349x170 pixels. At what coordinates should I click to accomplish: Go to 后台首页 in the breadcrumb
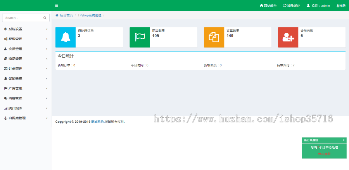pos(66,15)
